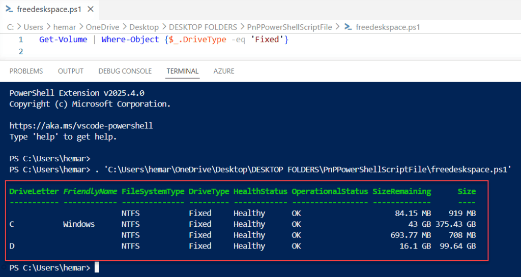Click line number 1 in editor gutter
This screenshot has height=277, width=521.
coord(20,40)
